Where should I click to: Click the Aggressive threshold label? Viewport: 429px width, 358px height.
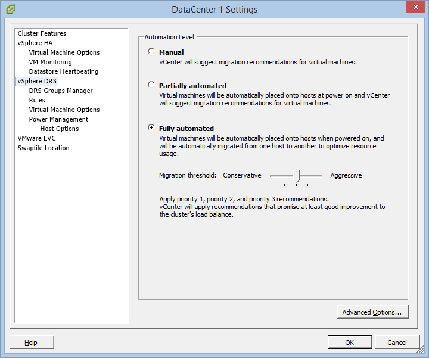pos(346,175)
